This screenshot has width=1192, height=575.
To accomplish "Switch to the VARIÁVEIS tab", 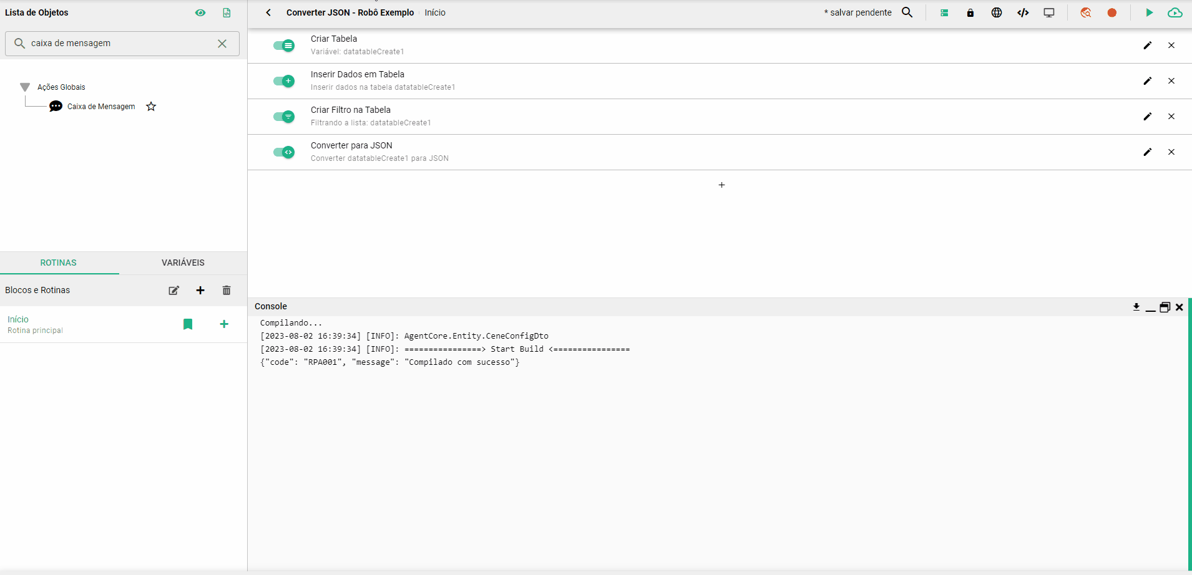I will 183,263.
